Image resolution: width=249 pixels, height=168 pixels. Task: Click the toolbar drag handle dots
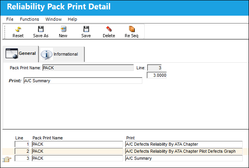pos(5,32)
